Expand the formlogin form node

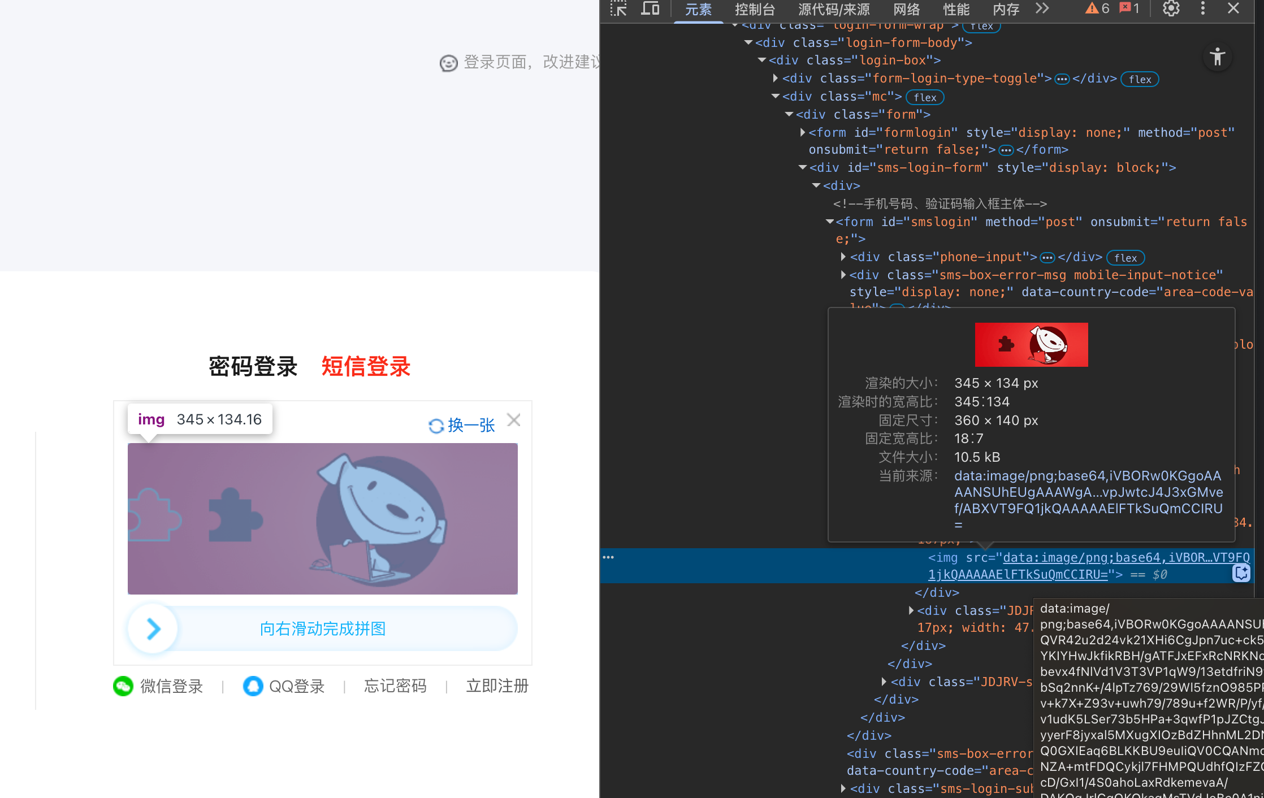802,132
